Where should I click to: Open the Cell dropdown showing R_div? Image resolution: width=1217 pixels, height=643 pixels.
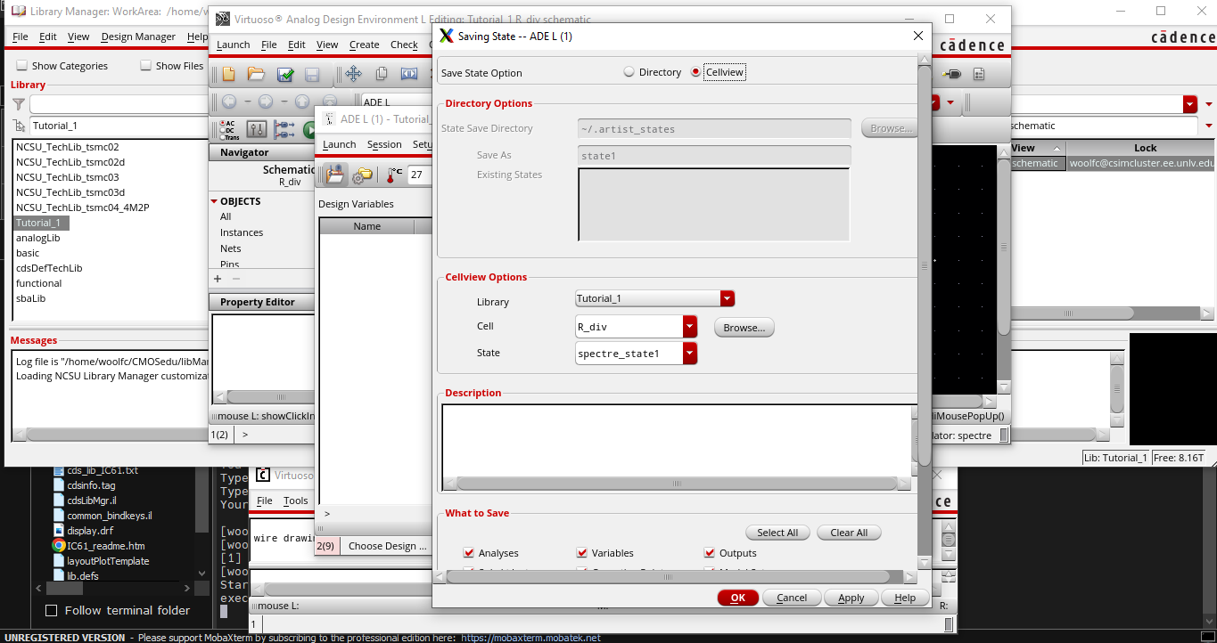[x=690, y=327]
